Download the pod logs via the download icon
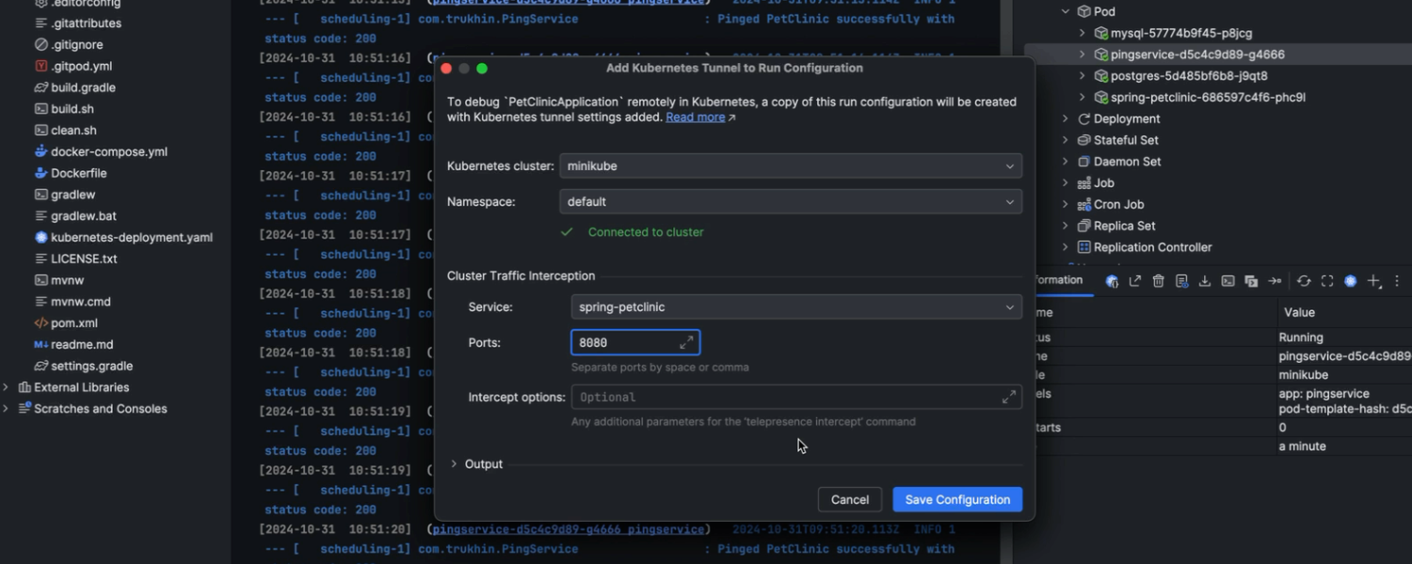1412x564 pixels. [1205, 281]
